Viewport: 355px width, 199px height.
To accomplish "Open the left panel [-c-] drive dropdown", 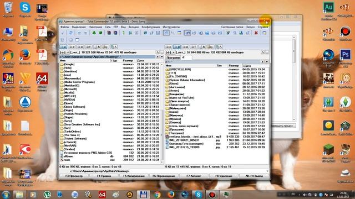I will [x=64, y=53].
